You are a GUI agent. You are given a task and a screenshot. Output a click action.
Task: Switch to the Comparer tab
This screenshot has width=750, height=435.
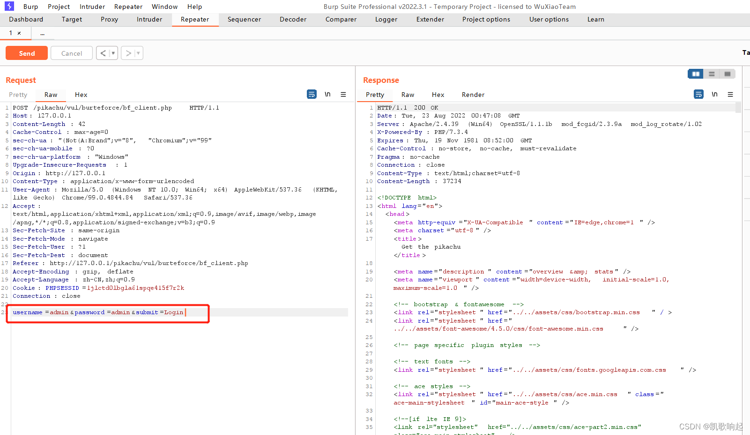(x=341, y=19)
